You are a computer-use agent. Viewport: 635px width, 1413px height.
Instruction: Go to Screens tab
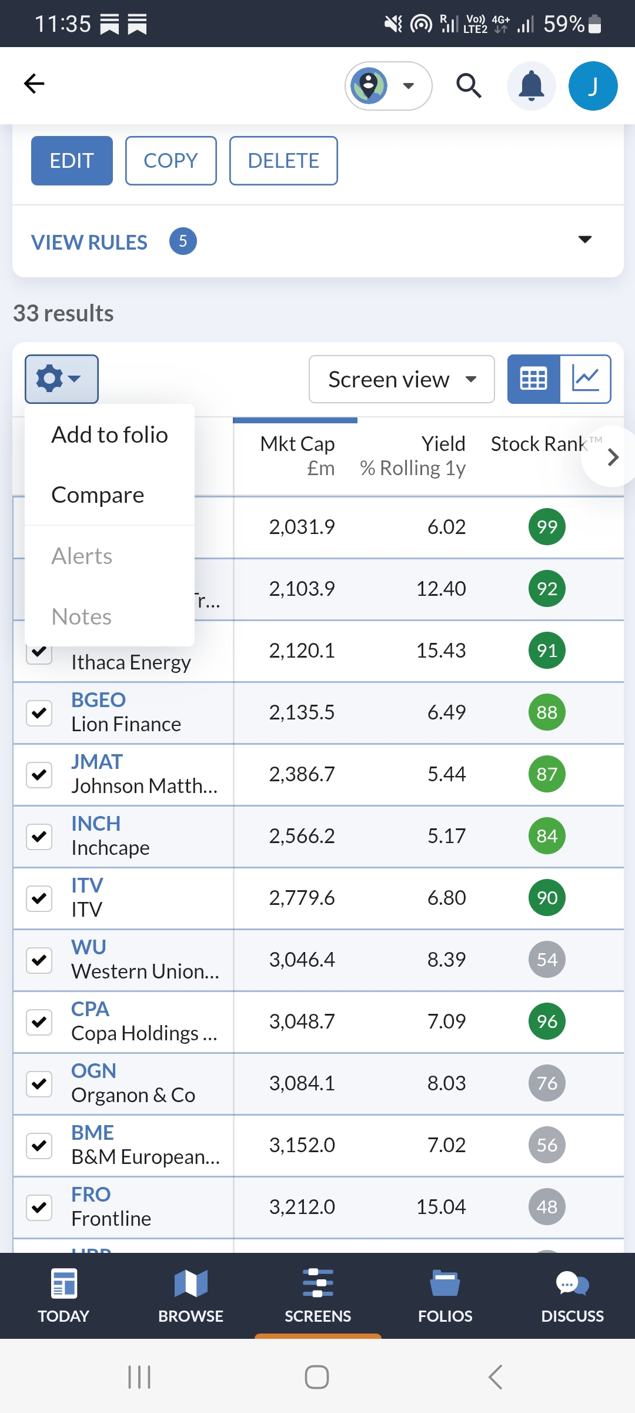[317, 1295]
